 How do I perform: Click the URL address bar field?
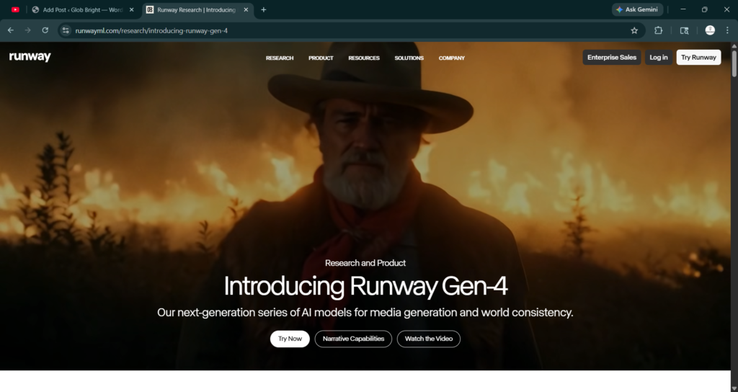(x=346, y=30)
